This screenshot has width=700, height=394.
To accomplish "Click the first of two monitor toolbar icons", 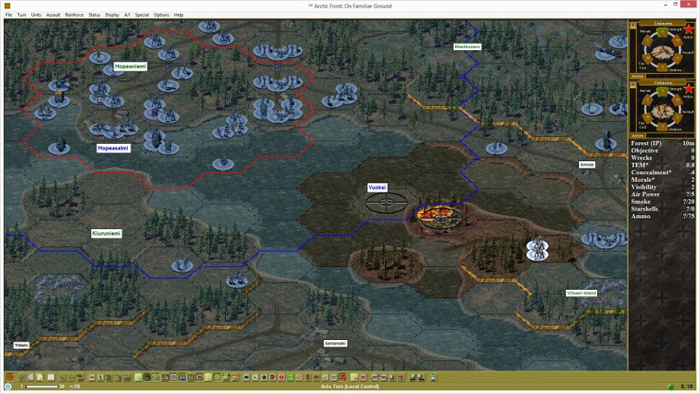I will (x=412, y=377).
